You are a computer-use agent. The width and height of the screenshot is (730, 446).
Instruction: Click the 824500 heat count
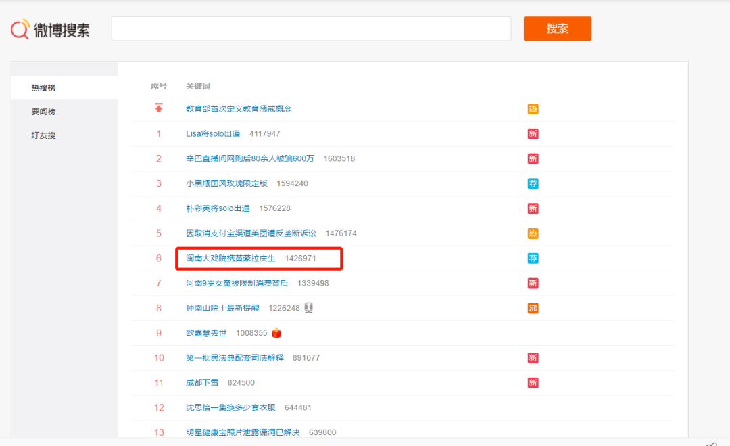click(x=241, y=382)
